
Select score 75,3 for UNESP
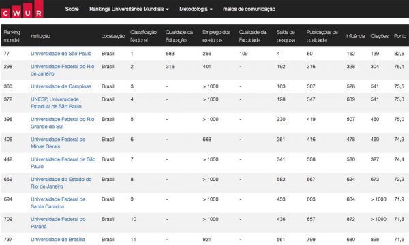399,99
